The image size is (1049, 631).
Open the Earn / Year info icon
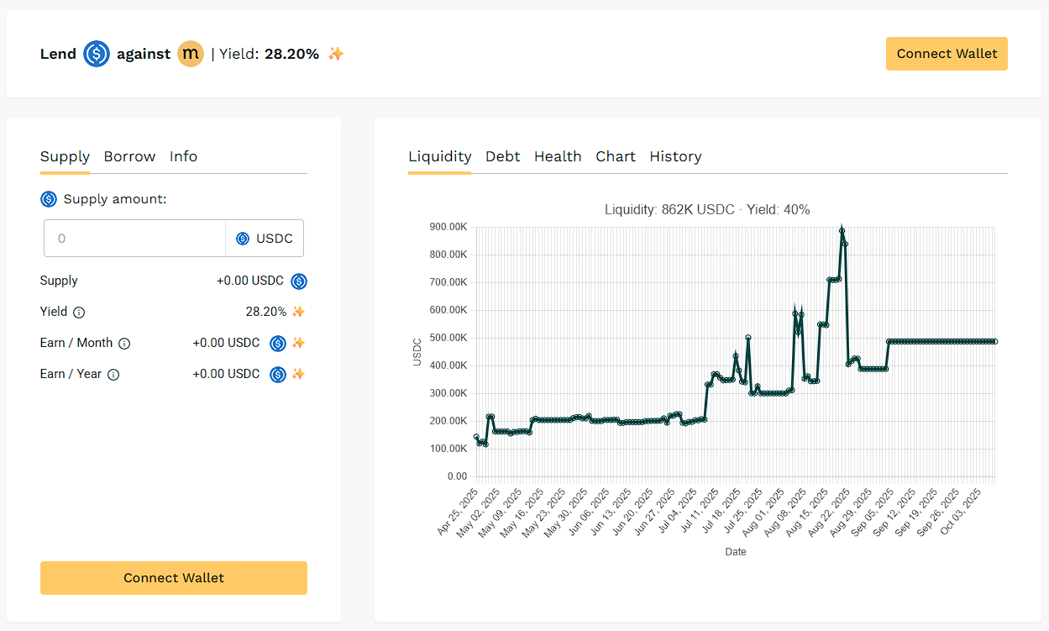point(113,375)
